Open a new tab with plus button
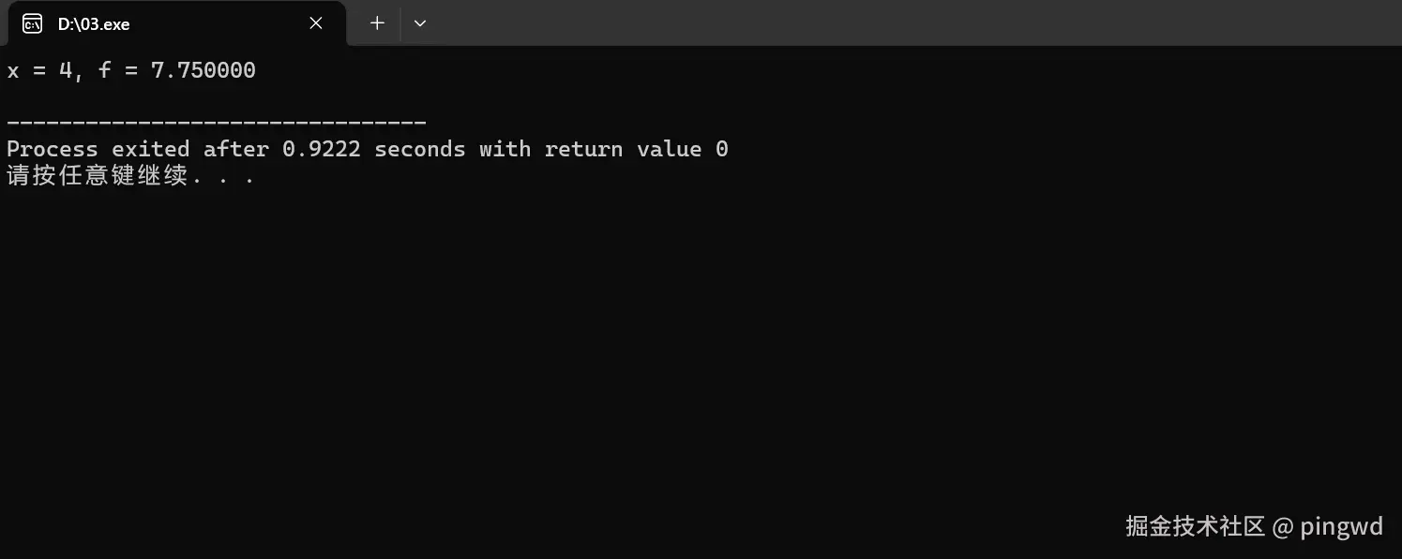 click(x=377, y=23)
